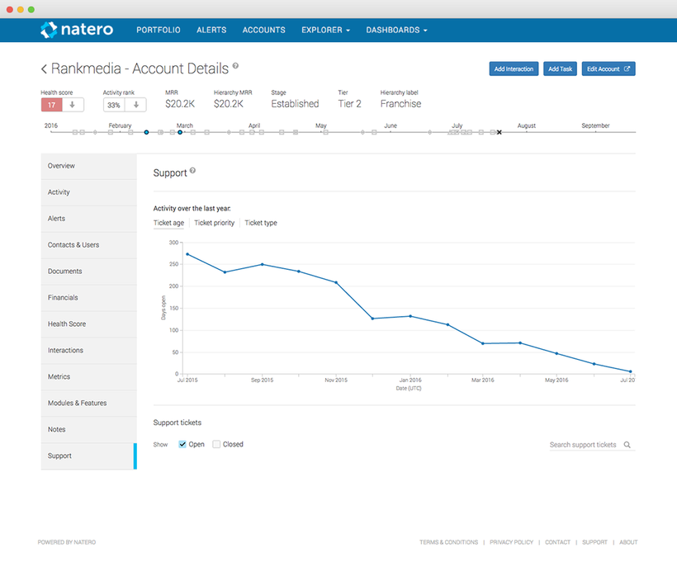Click the Powered by Natero footer text

pos(67,542)
